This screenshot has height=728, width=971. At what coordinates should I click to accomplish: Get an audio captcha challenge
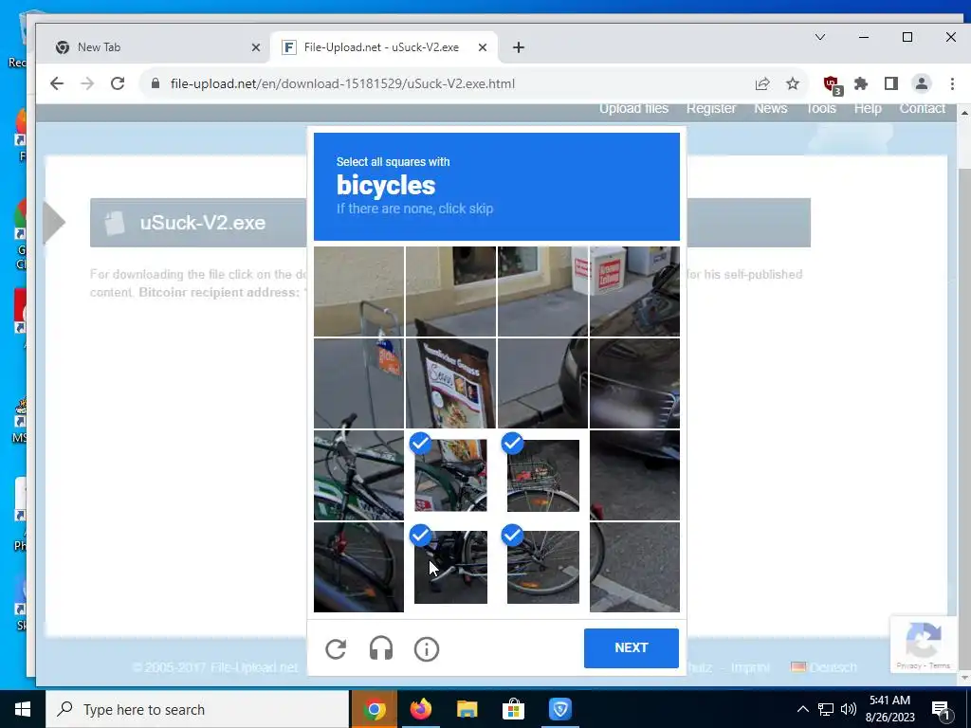(x=381, y=648)
